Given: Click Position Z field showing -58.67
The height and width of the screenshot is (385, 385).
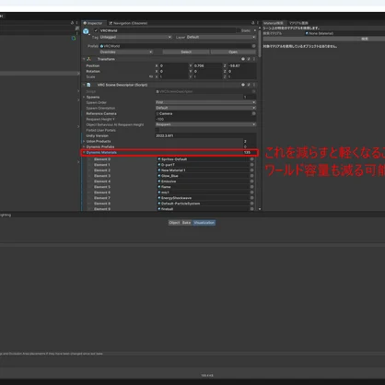Looking at the screenshot, I should tap(241, 65).
